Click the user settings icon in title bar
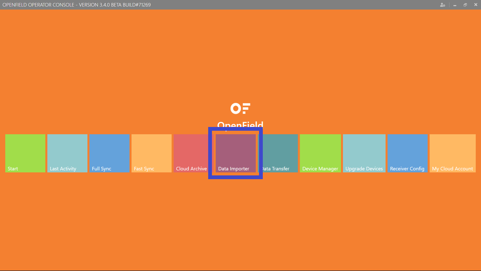 [443, 5]
